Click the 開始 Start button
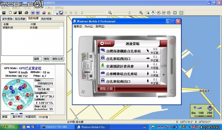 click(10, 127)
